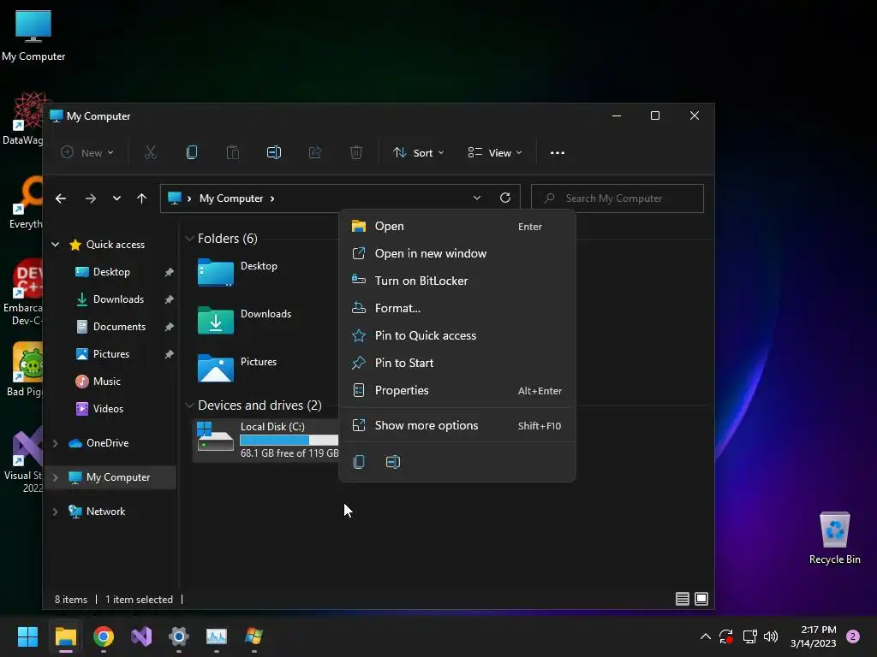Click the Cut icon in the toolbar
This screenshot has width=877, height=657.
[x=151, y=152]
